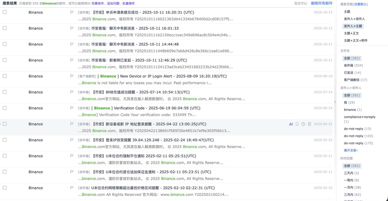
Task: Tick checkbox for New Device or IP Login Alert
Action: tap(5, 76)
